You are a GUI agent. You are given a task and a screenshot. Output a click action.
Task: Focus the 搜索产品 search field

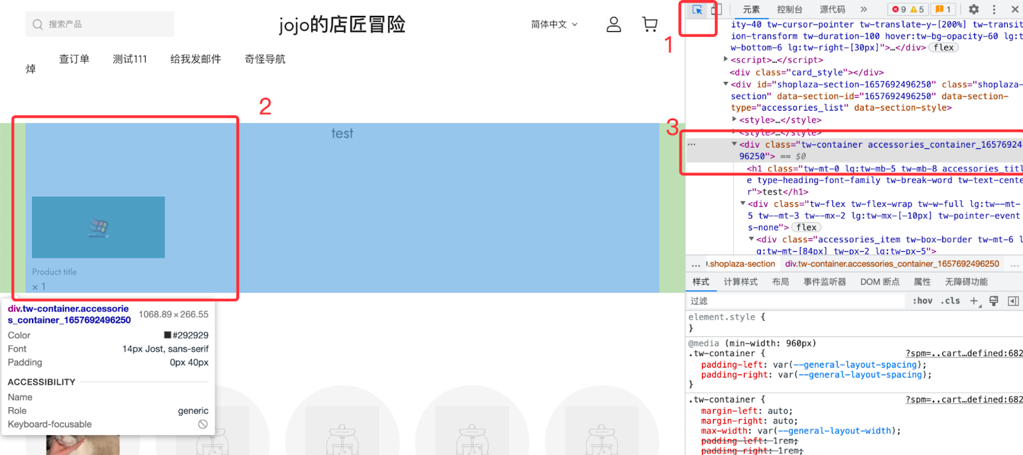pos(100,24)
